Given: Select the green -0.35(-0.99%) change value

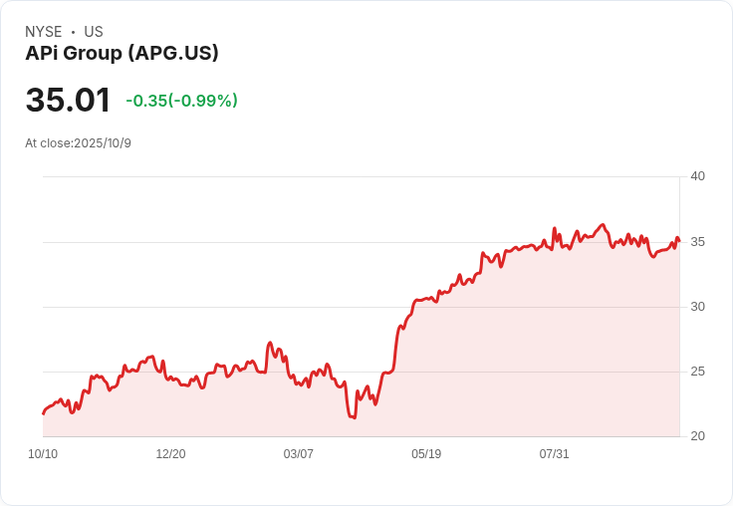Looking at the screenshot, I should click(x=181, y=101).
